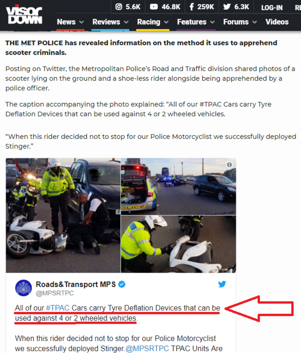Click the info icon on tweet photos
Image resolution: width=301 pixels, height=353 pixels.
[229, 165]
